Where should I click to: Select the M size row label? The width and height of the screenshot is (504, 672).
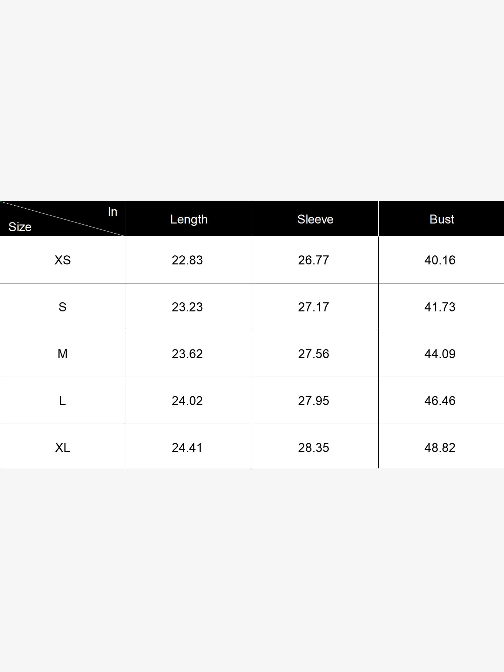62,354
